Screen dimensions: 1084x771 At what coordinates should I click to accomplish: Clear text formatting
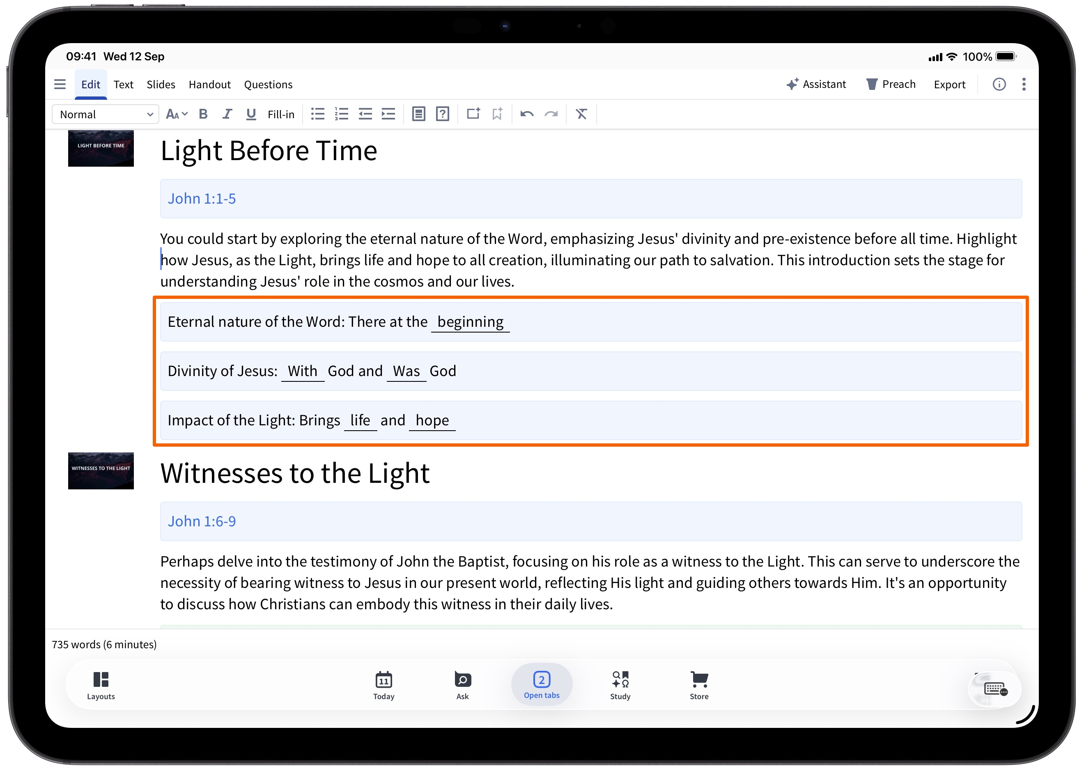pyautogui.click(x=581, y=114)
